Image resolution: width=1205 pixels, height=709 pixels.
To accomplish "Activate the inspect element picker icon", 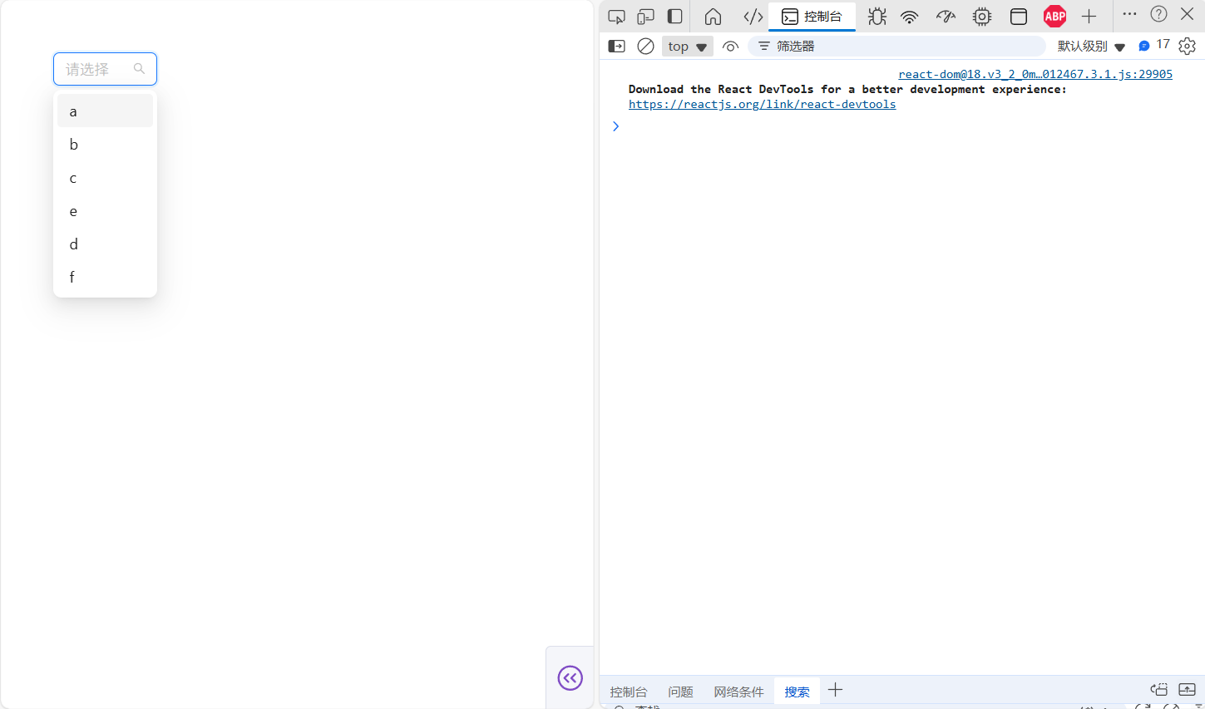I will click(616, 17).
